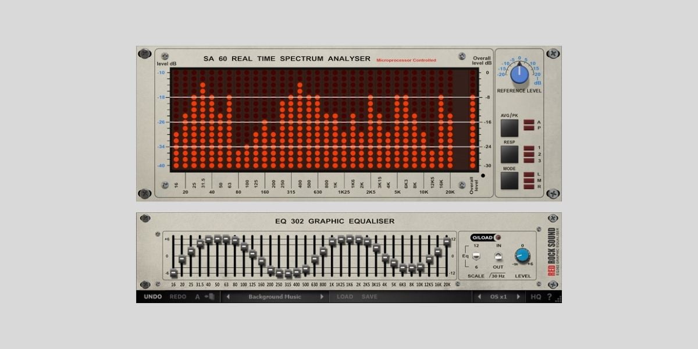Viewport: 698px width, 349px height.
Task: Click the SA 60 REAL TIME SPECTRUM ANALYSER title
Action: (x=287, y=59)
